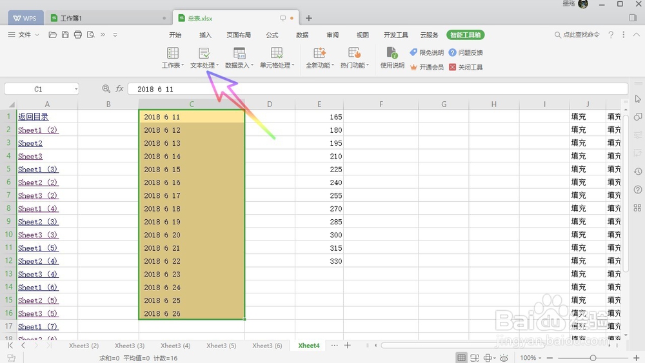645x363 pixels.
Task: Click the new tab plus button
Action: click(308, 18)
